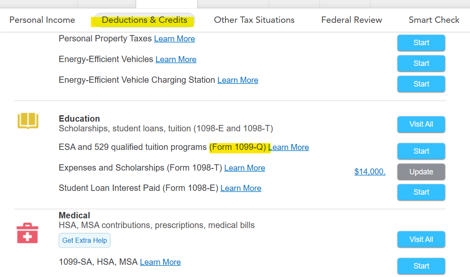Learn More about Student Loan Interest
This screenshot has width=470, height=277.
241,188
